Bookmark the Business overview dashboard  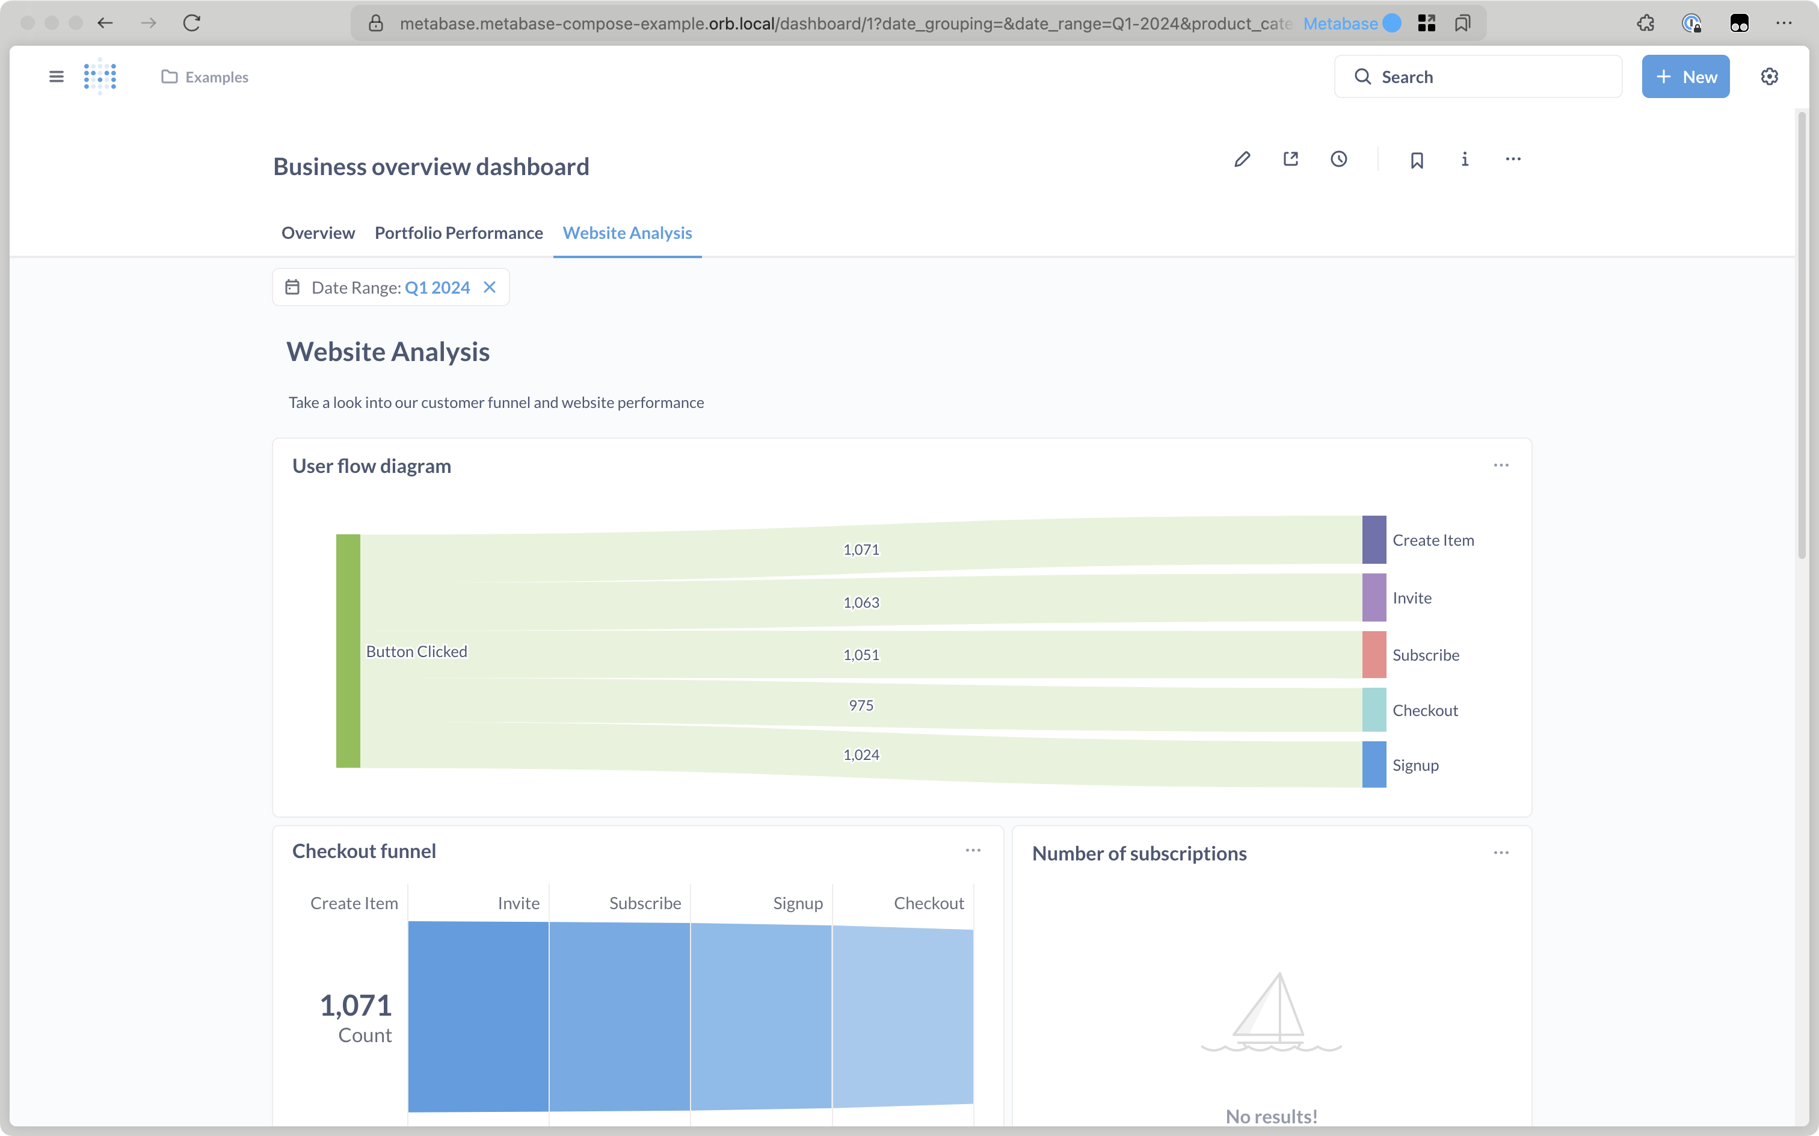1417,160
